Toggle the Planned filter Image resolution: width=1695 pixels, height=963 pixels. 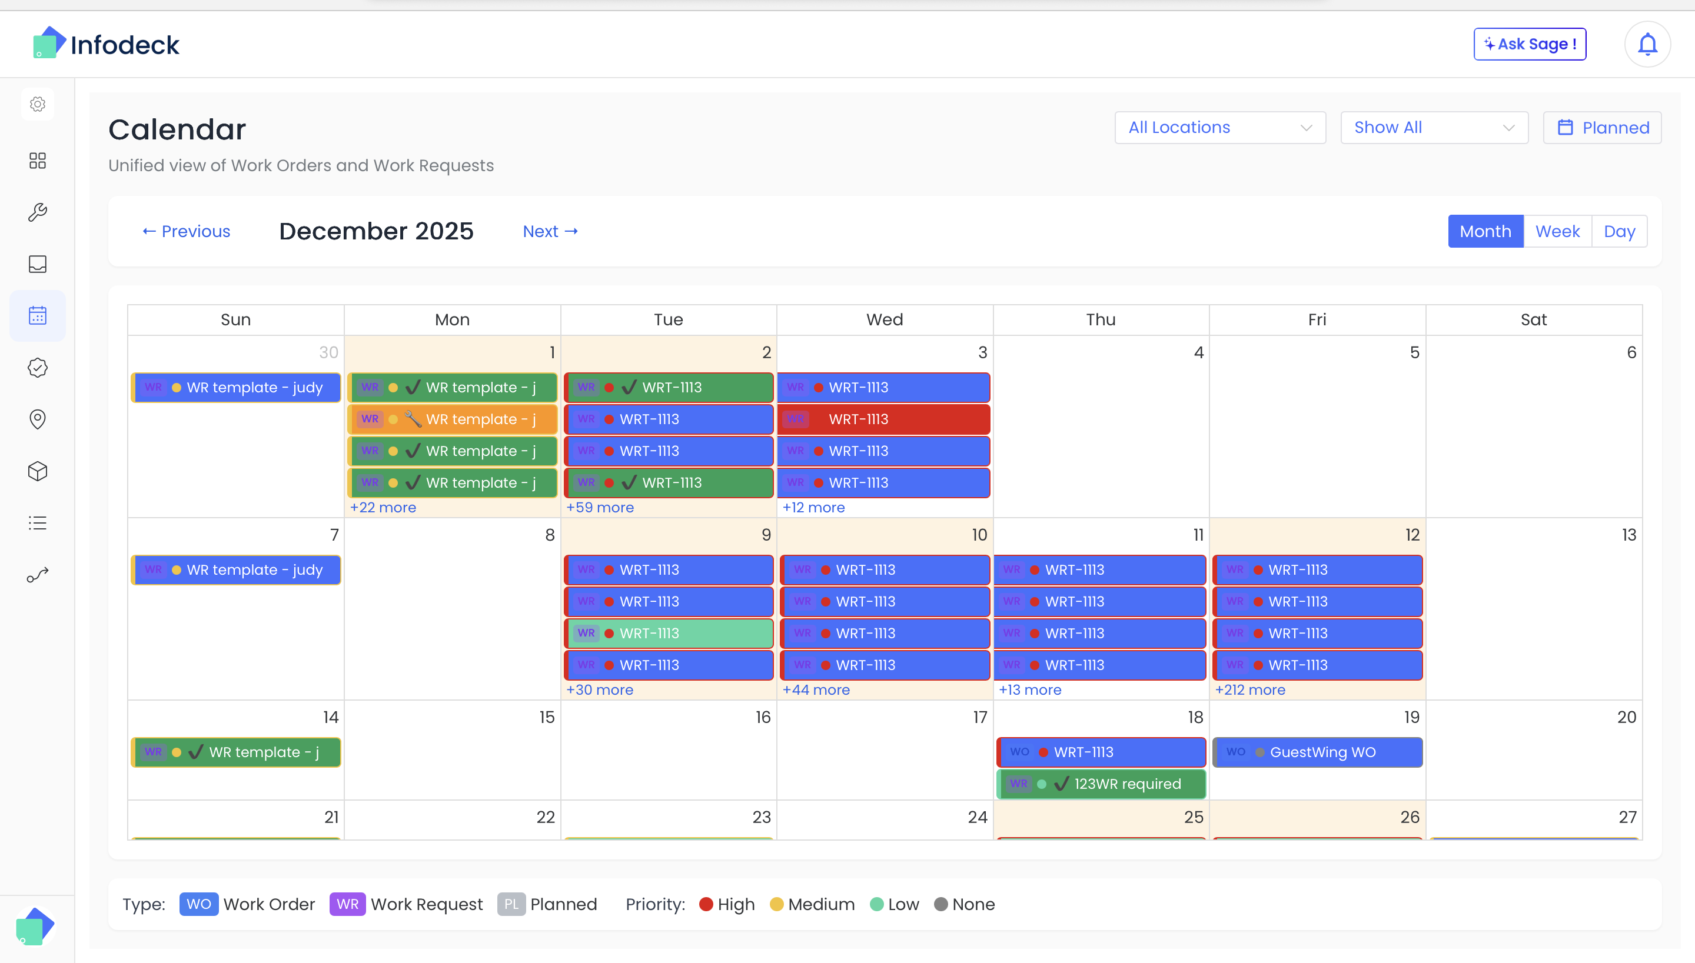[x=1601, y=127]
